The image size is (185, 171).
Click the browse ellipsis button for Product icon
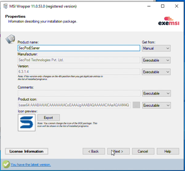click(x=136, y=105)
